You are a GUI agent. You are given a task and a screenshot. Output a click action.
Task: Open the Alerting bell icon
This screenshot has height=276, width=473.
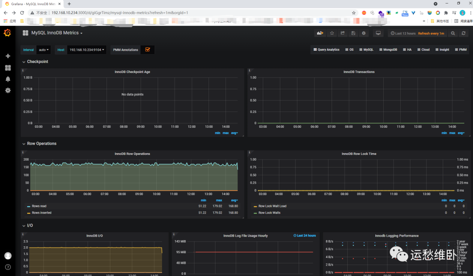[x=8, y=79]
